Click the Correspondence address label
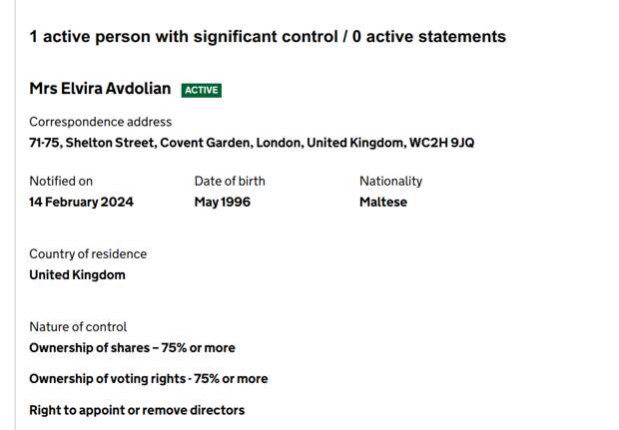The height and width of the screenshot is (430, 619). pos(101,122)
